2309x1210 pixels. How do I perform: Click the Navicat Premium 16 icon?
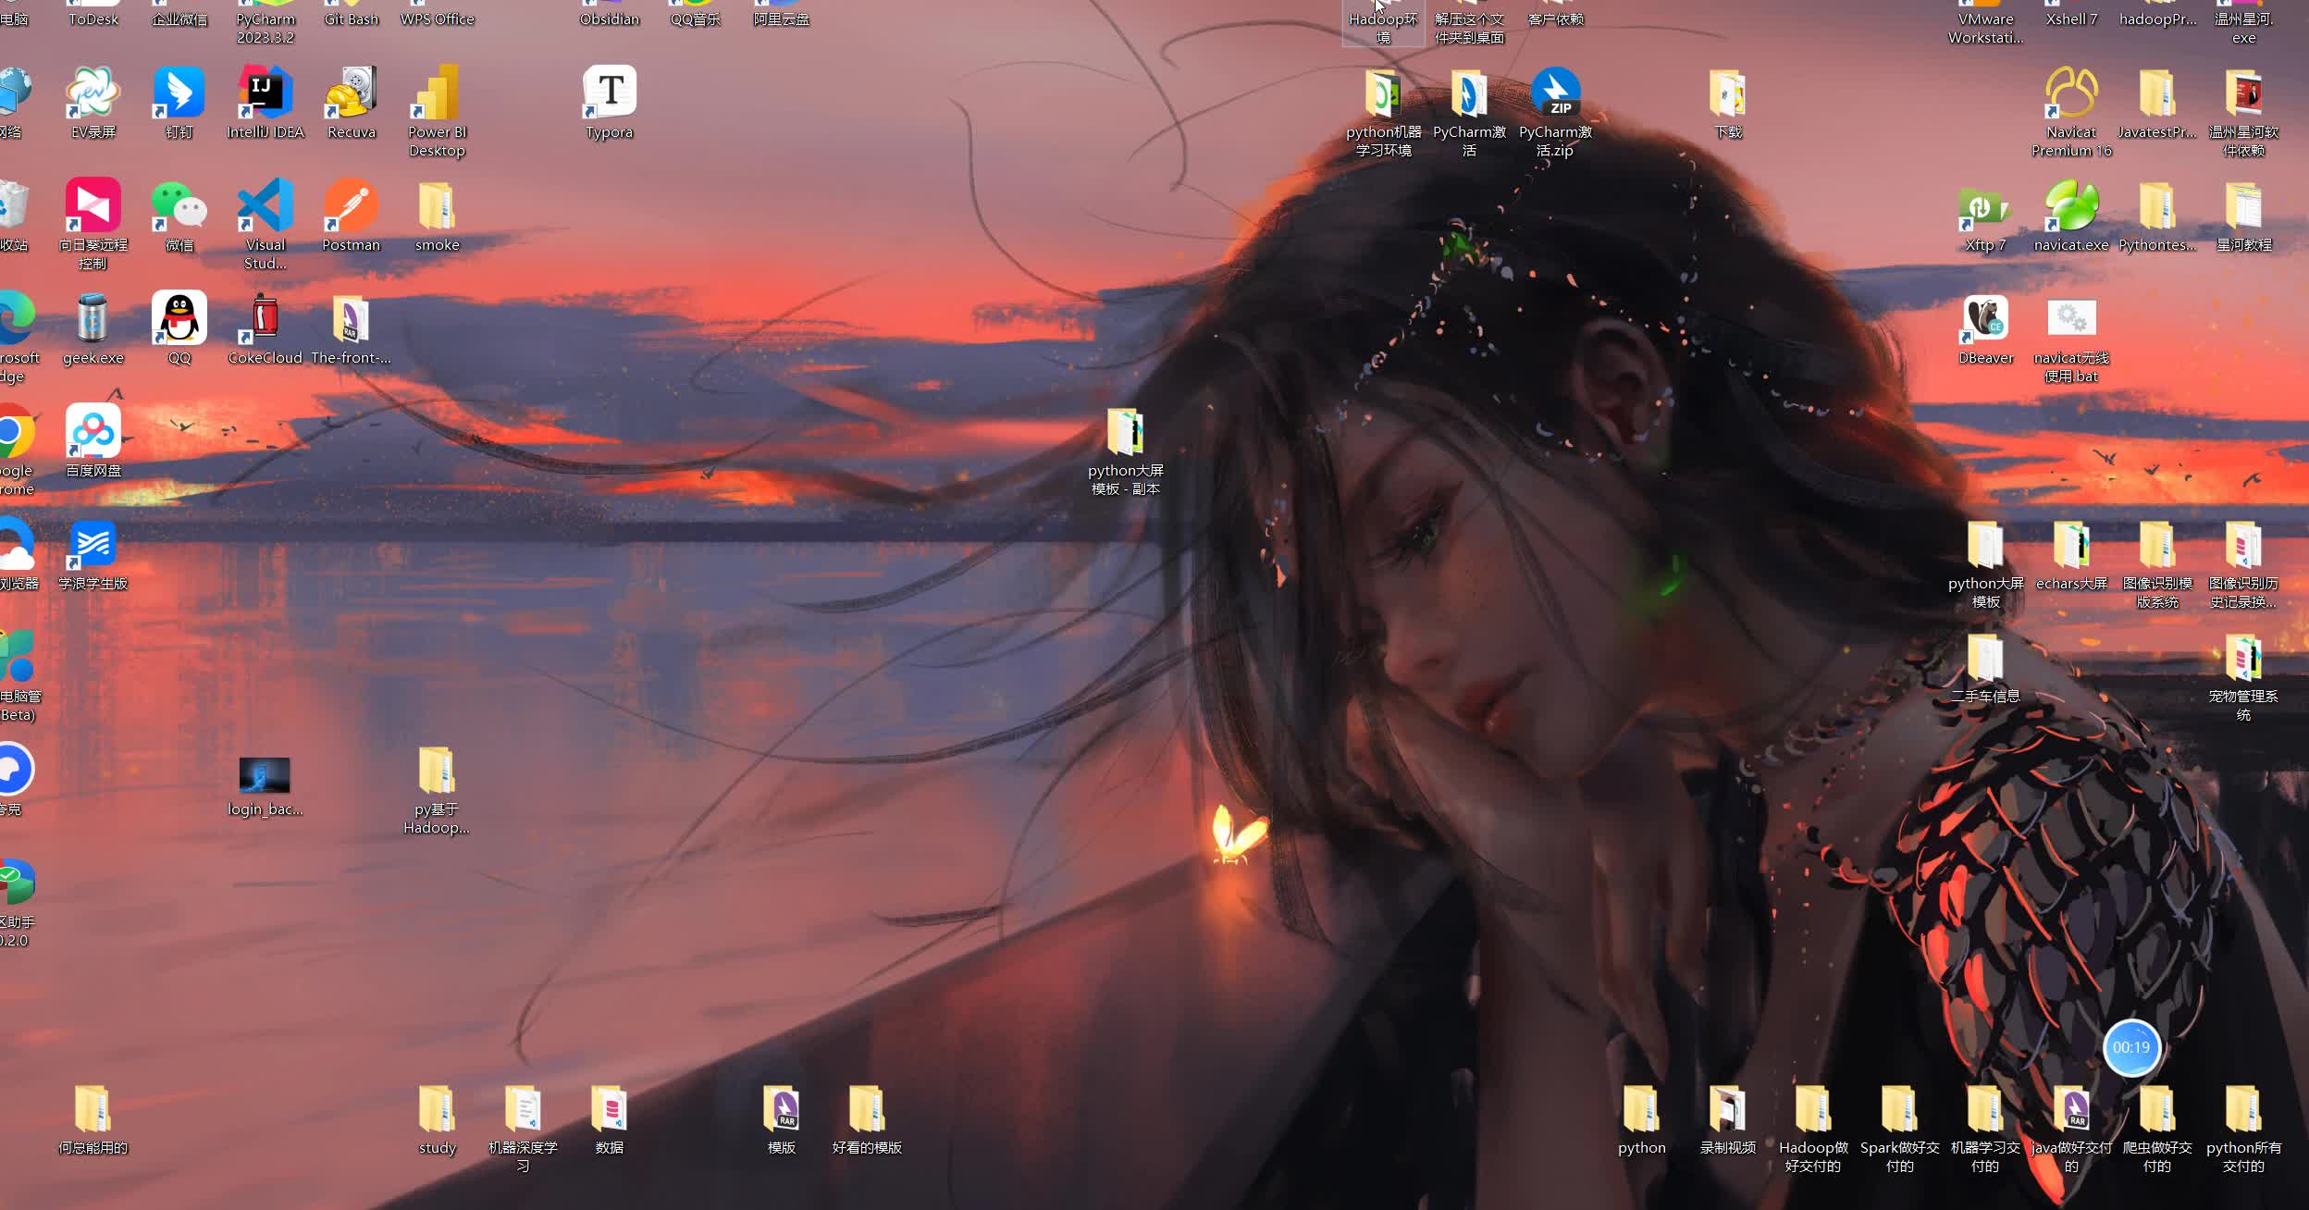(2071, 93)
